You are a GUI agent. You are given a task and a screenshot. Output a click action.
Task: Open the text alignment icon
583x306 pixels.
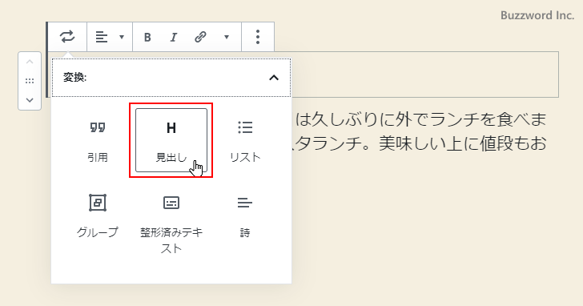pos(102,37)
